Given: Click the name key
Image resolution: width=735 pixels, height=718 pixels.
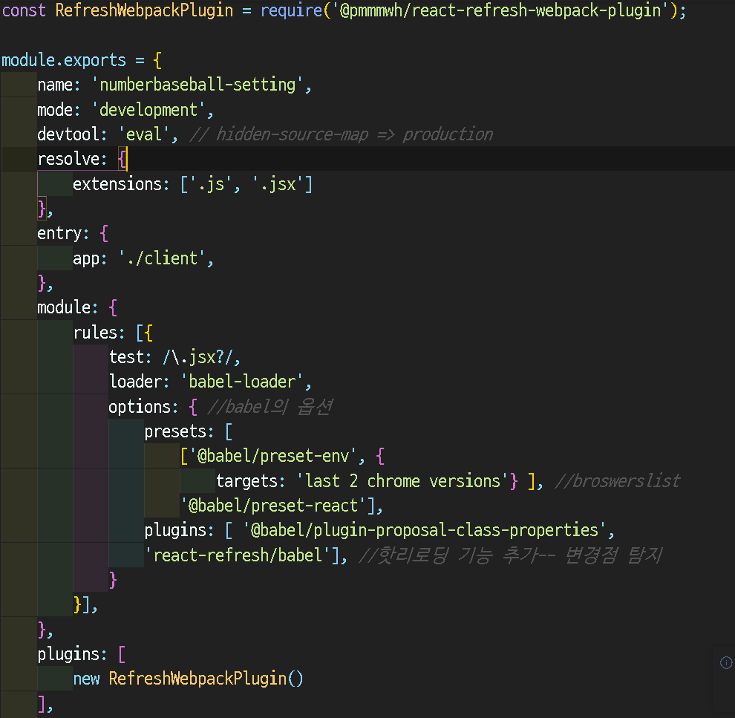Looking at the screenshot, I should click(56, 85).
